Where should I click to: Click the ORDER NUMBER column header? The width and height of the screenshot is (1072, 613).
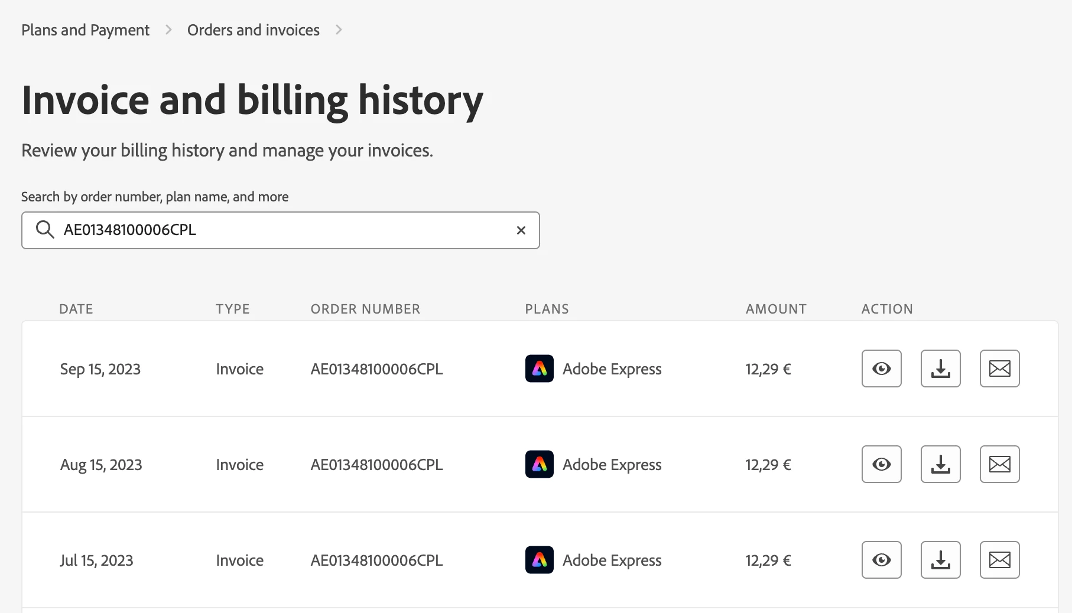pos(365,309)
